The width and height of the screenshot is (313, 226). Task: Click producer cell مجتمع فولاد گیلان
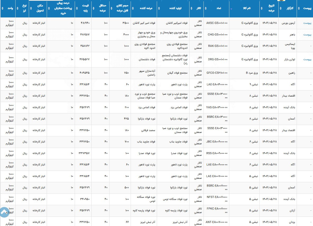(177, 73)
